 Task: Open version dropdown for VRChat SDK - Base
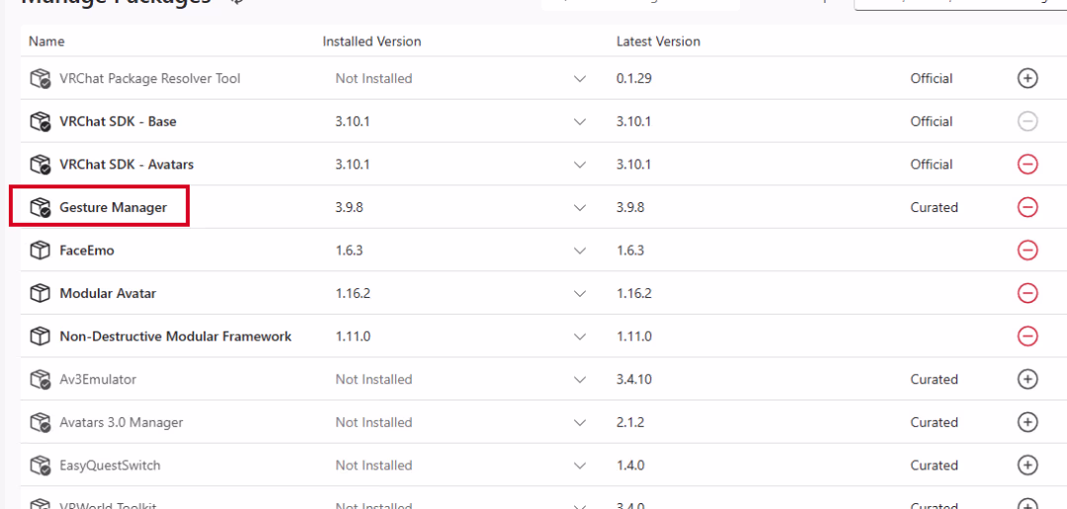point(580,121)
